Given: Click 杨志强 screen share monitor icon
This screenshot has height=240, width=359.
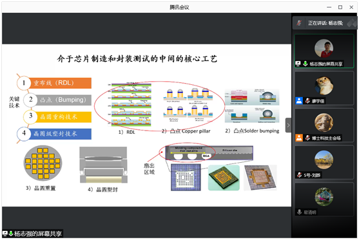Looking at the screenshot, I should [298, 64].
